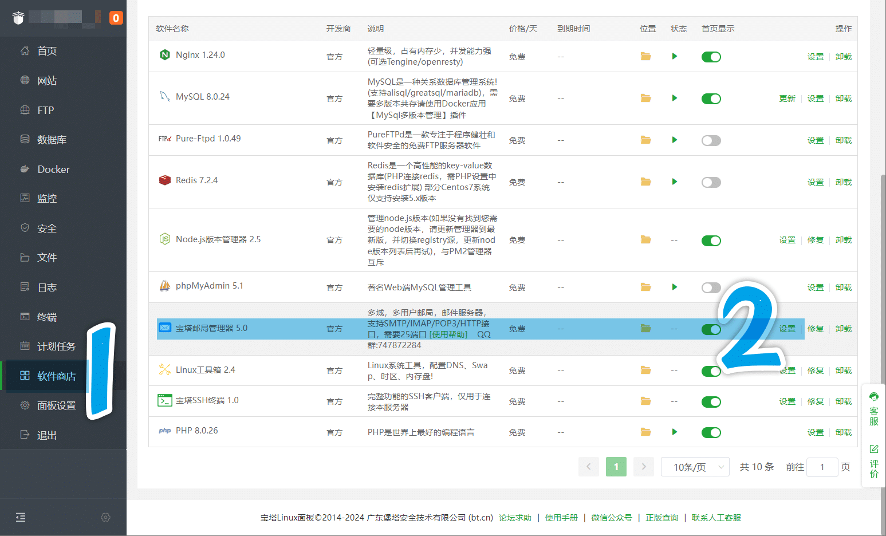Click the Redis software logo icon
886x536 pixels.
point(165,180)
